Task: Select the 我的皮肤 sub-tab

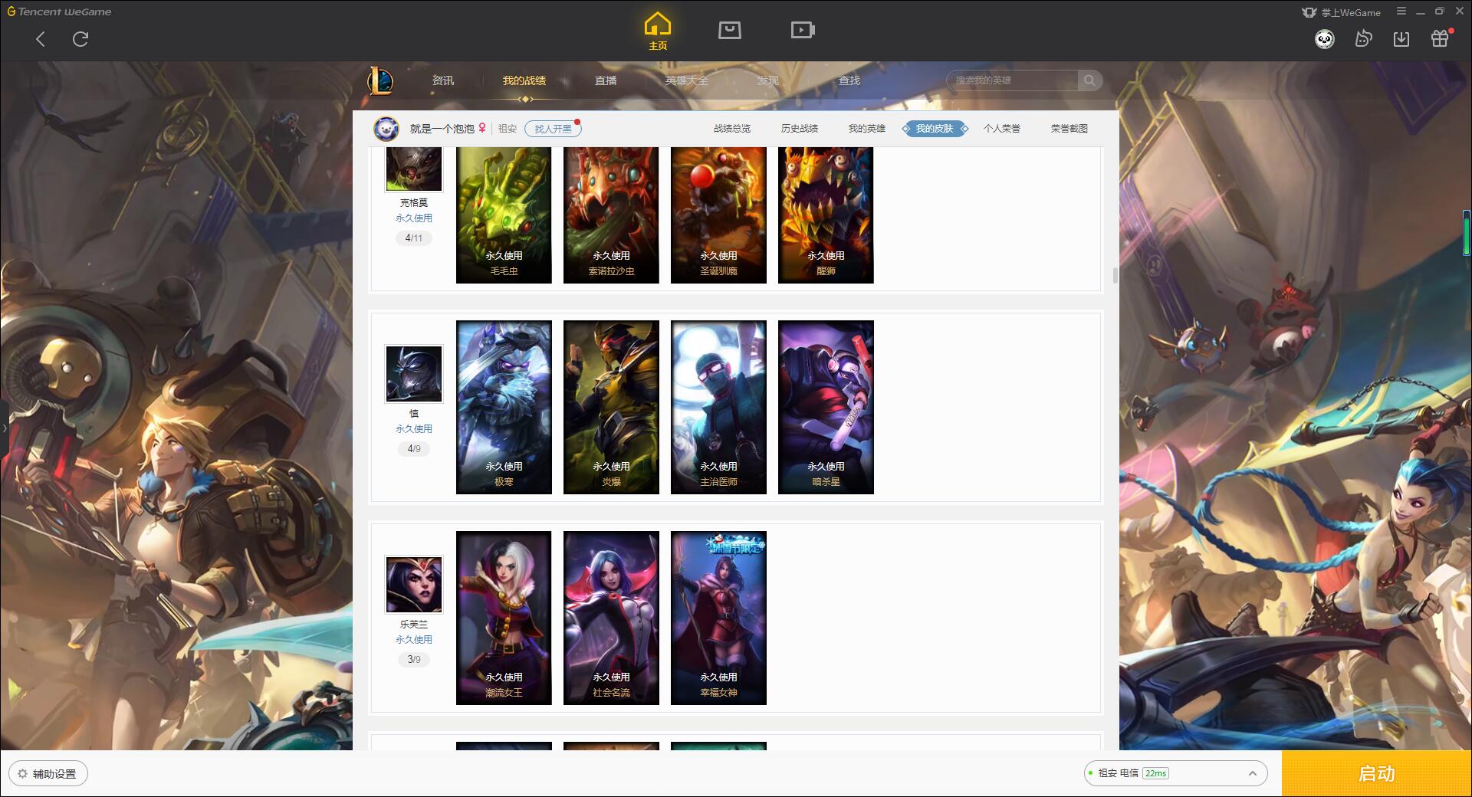Action: pos(935,129)
